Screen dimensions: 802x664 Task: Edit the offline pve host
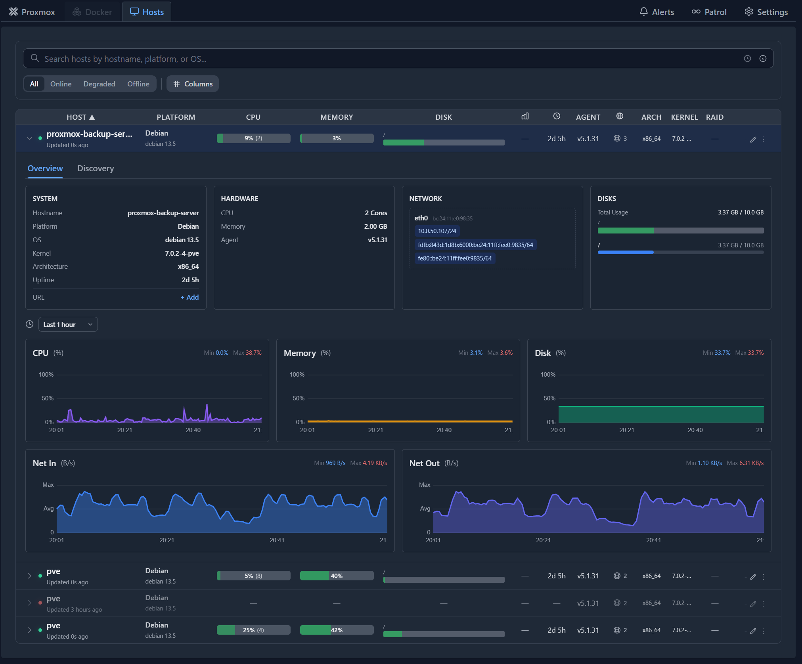pyautogui.click(x=753, y=604)
